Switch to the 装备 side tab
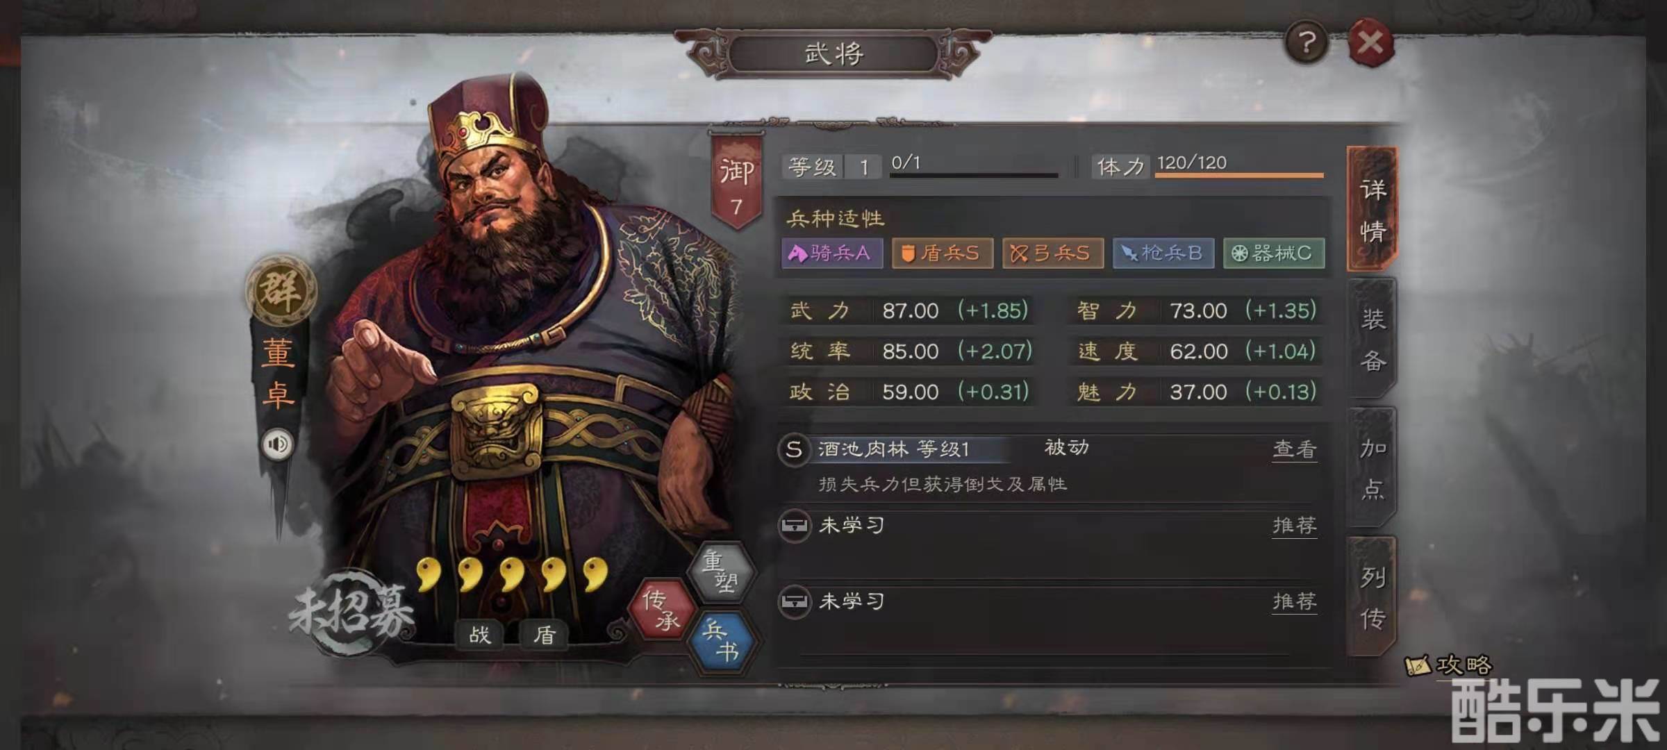The image size is (1667, 750). [1372, 339]
